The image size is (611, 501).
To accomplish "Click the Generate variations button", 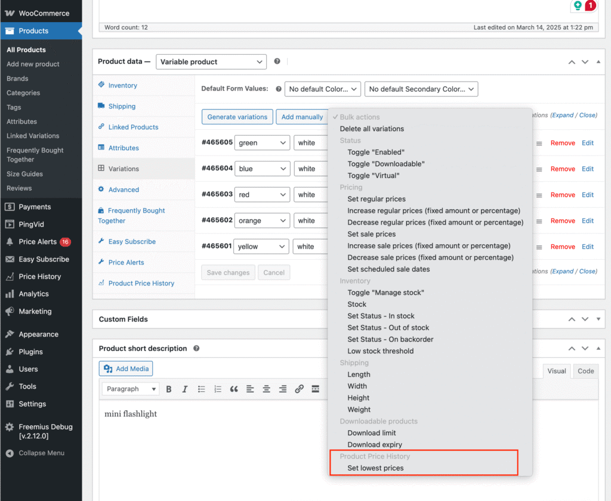I will tap(237, 117).
